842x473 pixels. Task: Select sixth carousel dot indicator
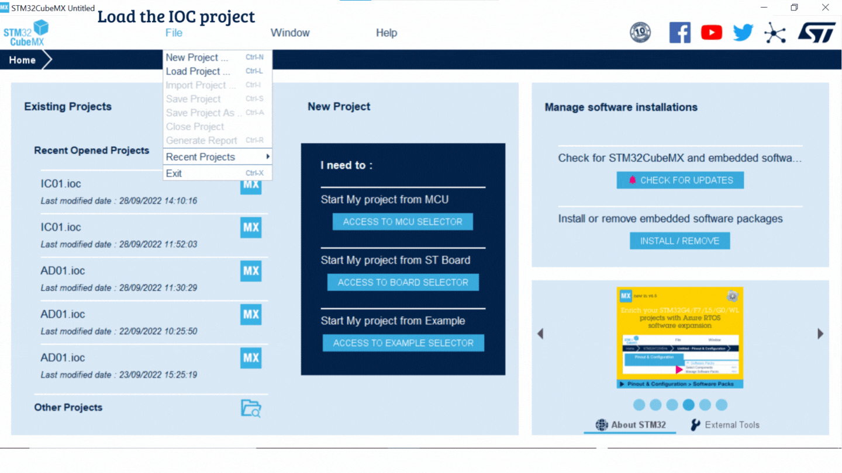(722, 405)
